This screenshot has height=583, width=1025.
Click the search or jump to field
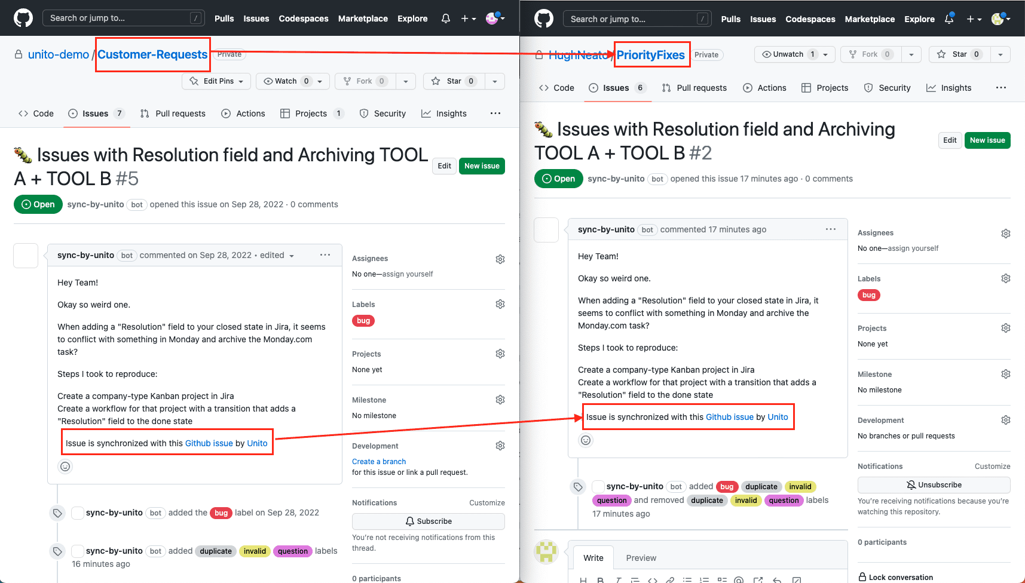pyautogui.click(x=123, y=18)
